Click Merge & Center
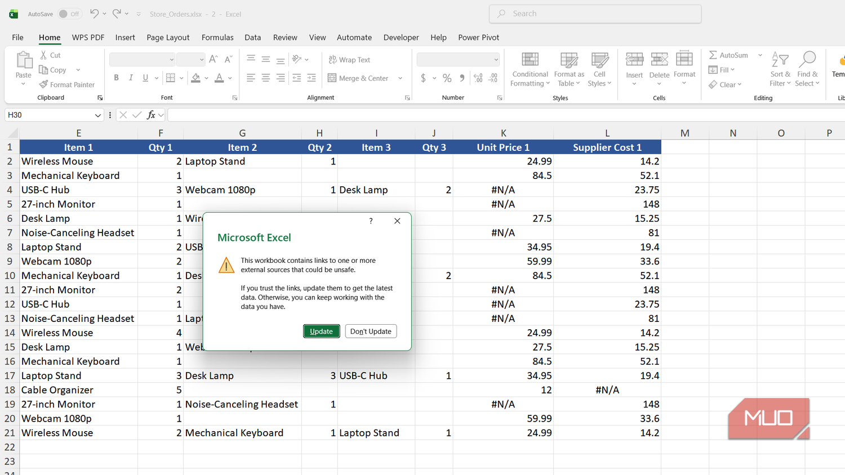The image size is (845, 475). (x=358, y=78)
